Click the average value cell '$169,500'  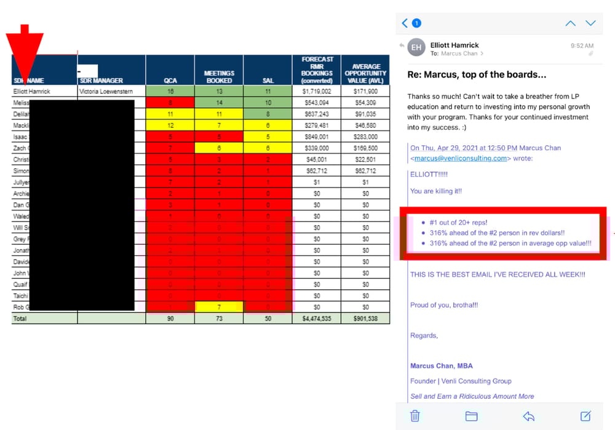365,148
